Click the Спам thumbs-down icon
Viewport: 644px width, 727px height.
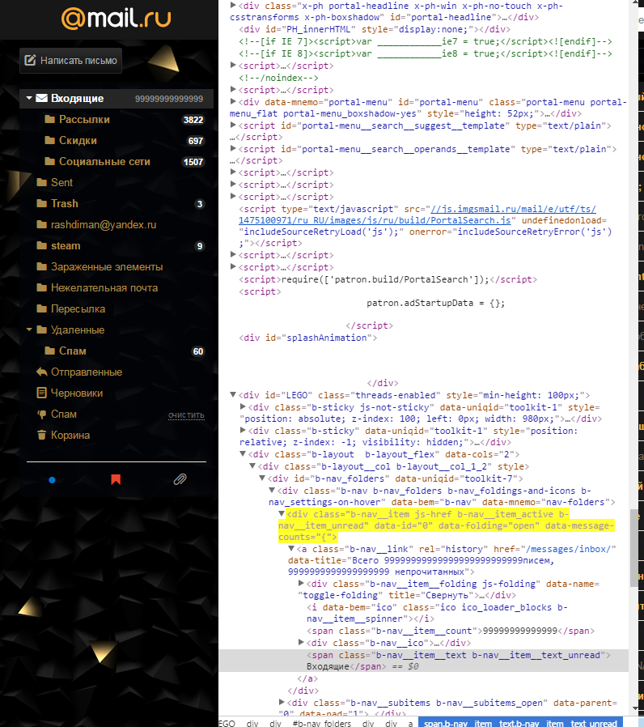coord(42,414)
